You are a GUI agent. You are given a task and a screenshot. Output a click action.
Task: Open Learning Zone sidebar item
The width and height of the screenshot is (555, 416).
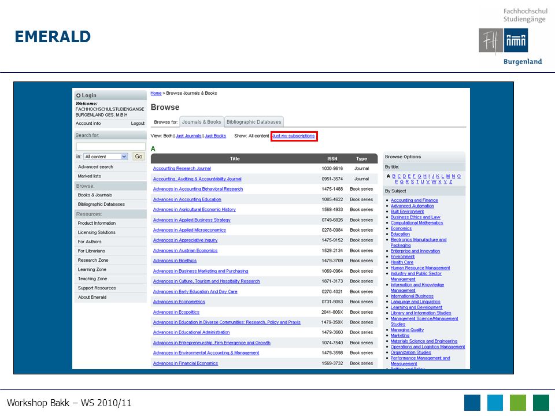tap(92, 270)
